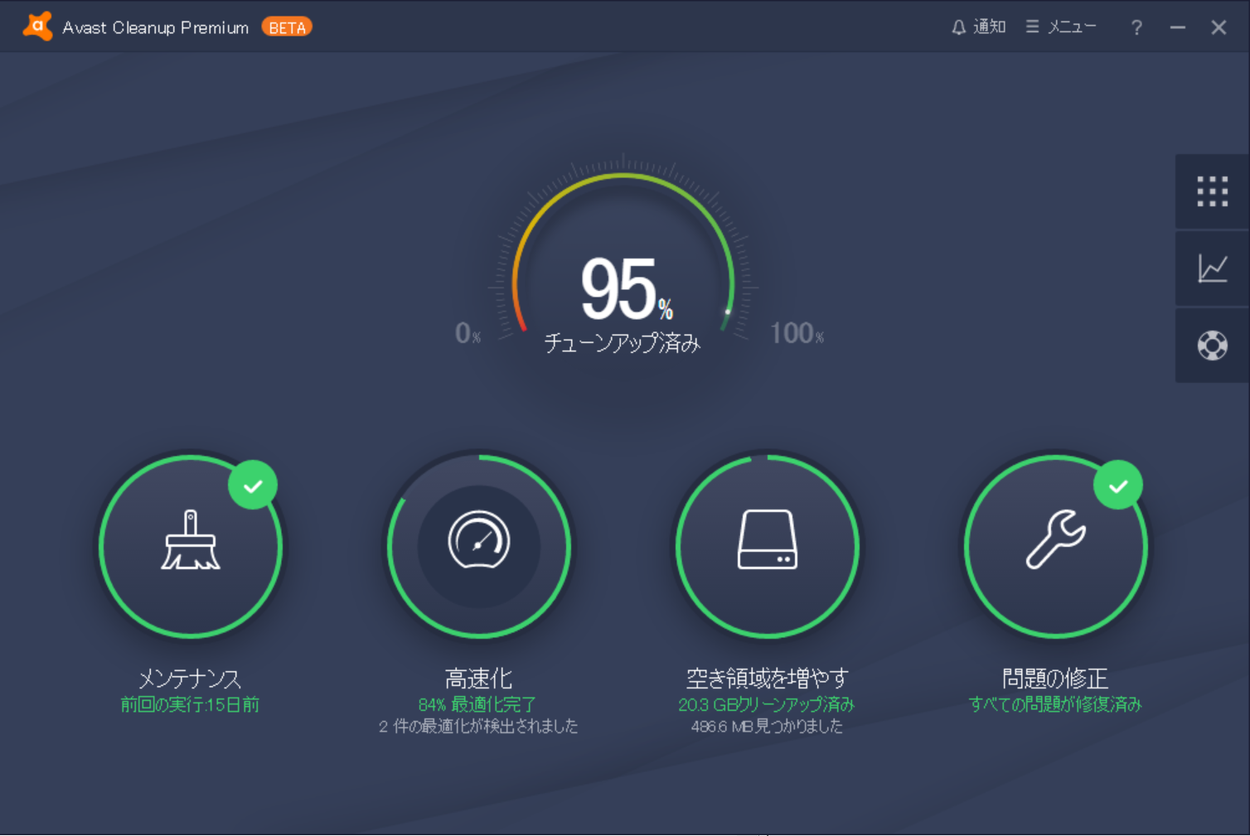Open the dashboard grid icon in sidebar
This screenshot has width=1250, height=836.
tap(1212, 191)
